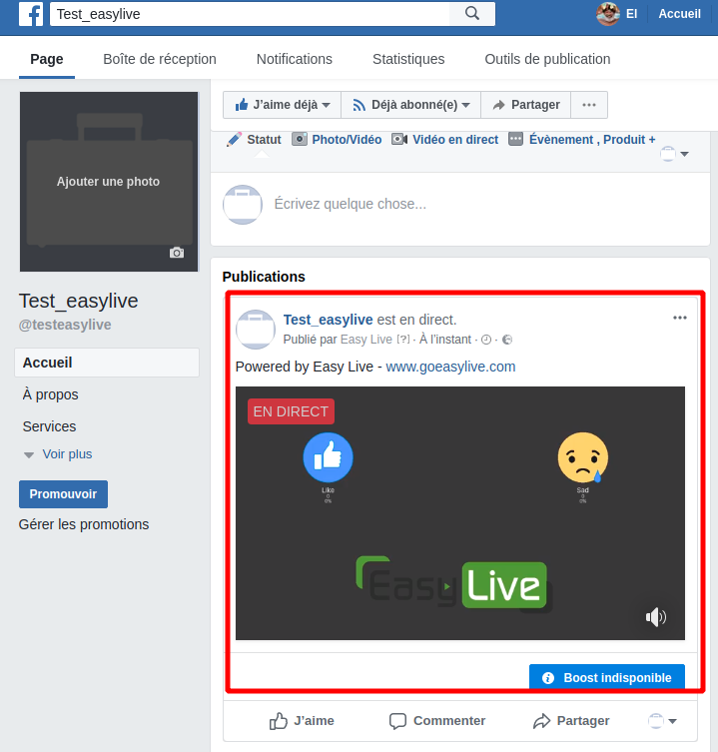The width and height of the screenshot is (718, 752).
Task: Click the info icon on Boost indisponible
Action: (547, 678)
